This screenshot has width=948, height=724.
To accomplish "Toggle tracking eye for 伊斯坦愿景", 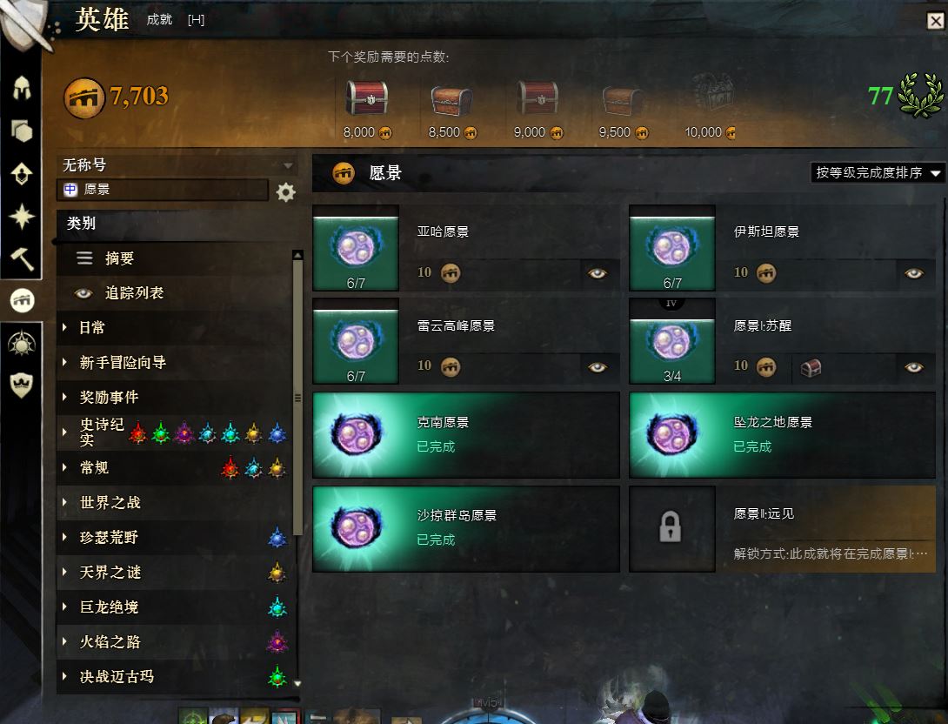I will [x=914, y=273].
